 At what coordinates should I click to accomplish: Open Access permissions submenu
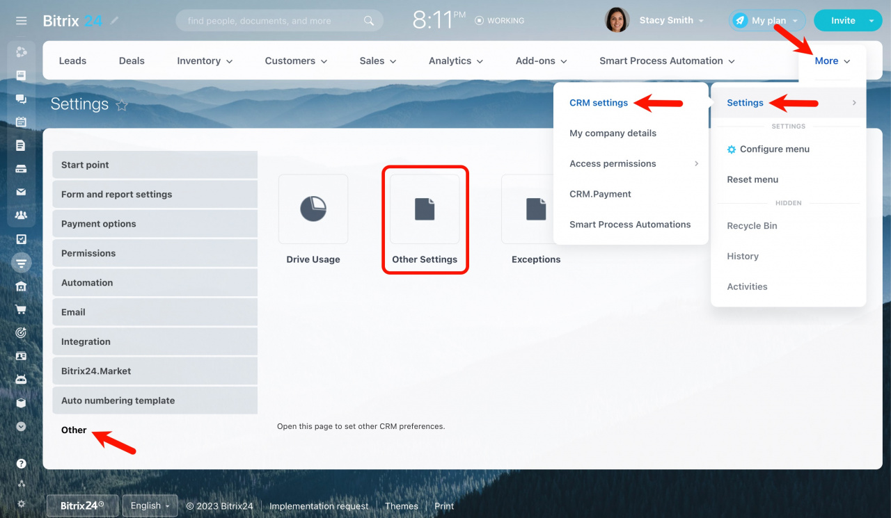(x=631, y=164)
